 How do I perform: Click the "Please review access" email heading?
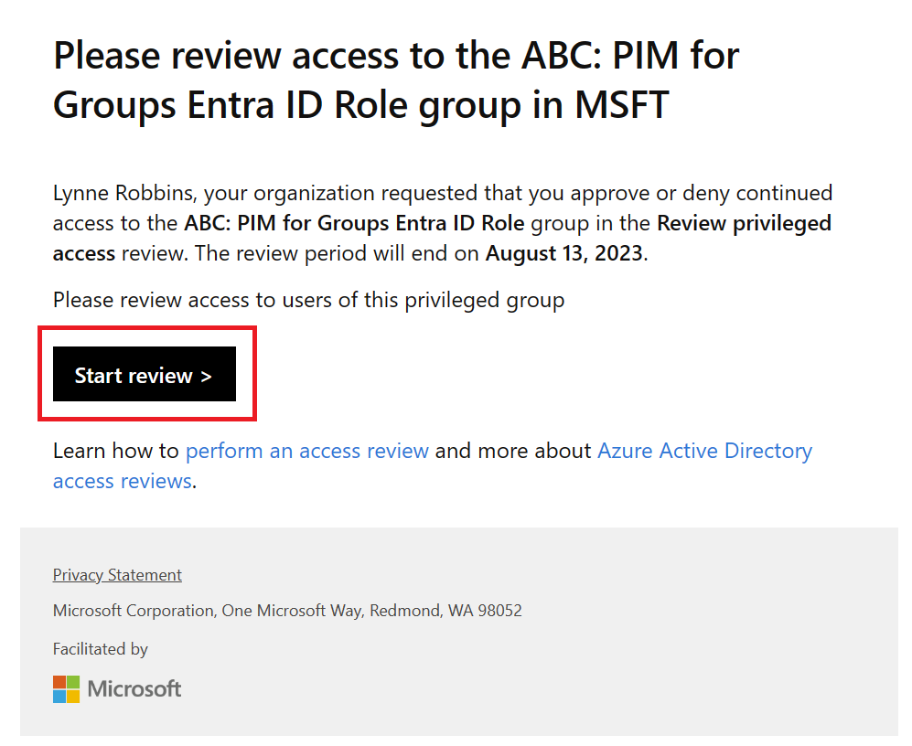pos(395,57)
